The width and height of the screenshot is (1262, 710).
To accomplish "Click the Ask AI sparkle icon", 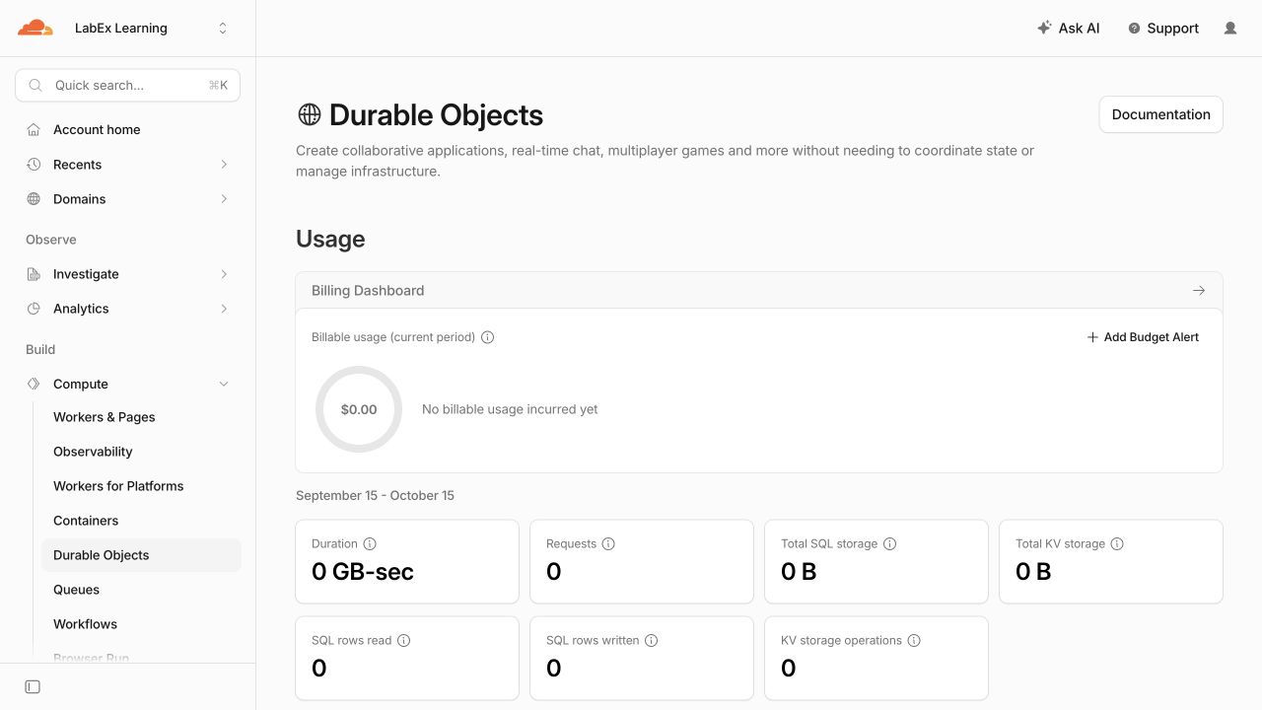I will tap(1044, 28).
